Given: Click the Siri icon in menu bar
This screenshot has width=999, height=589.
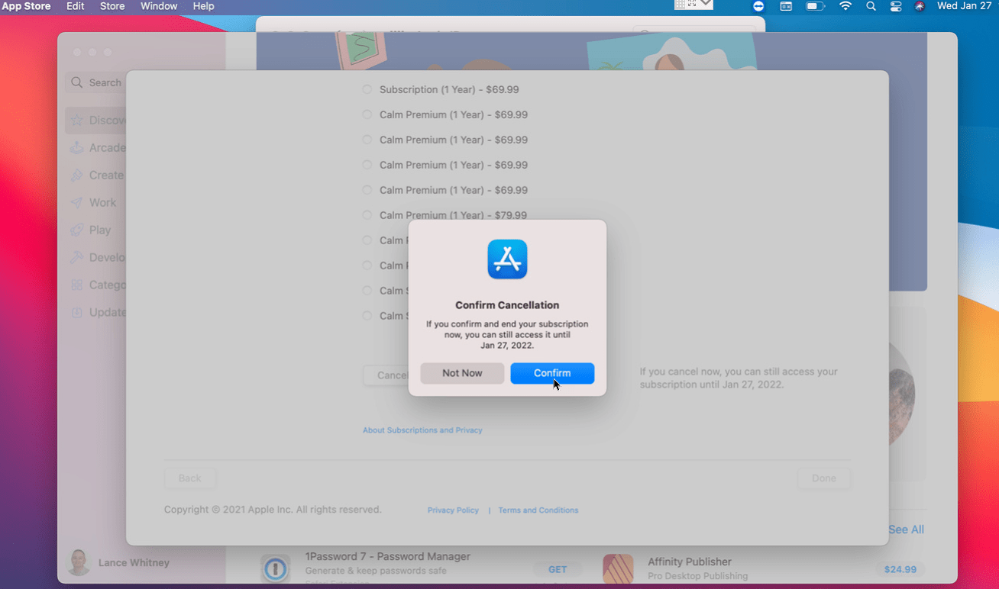Looking at the screenshot, I should (920, 6).
